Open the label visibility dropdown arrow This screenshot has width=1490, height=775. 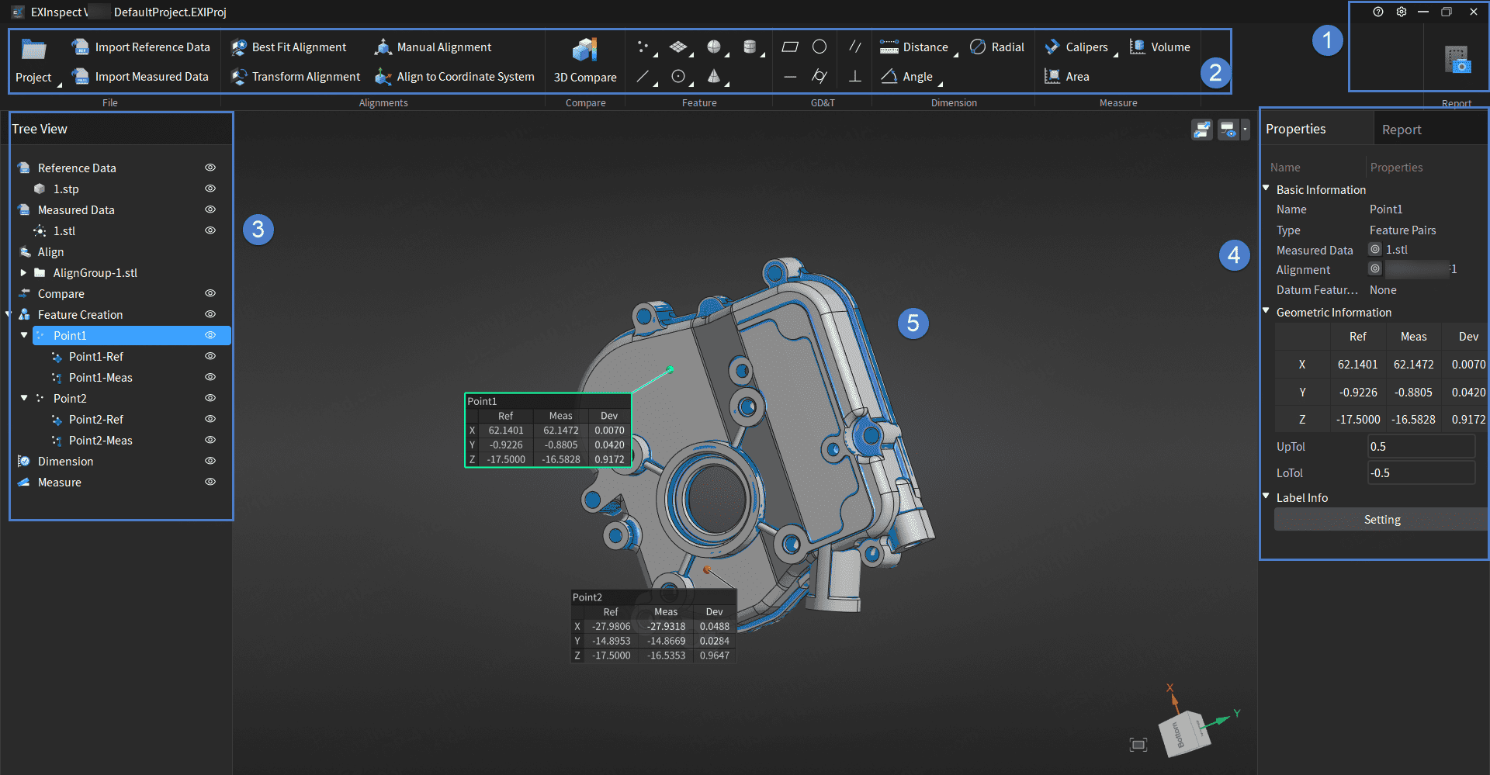1245,130
